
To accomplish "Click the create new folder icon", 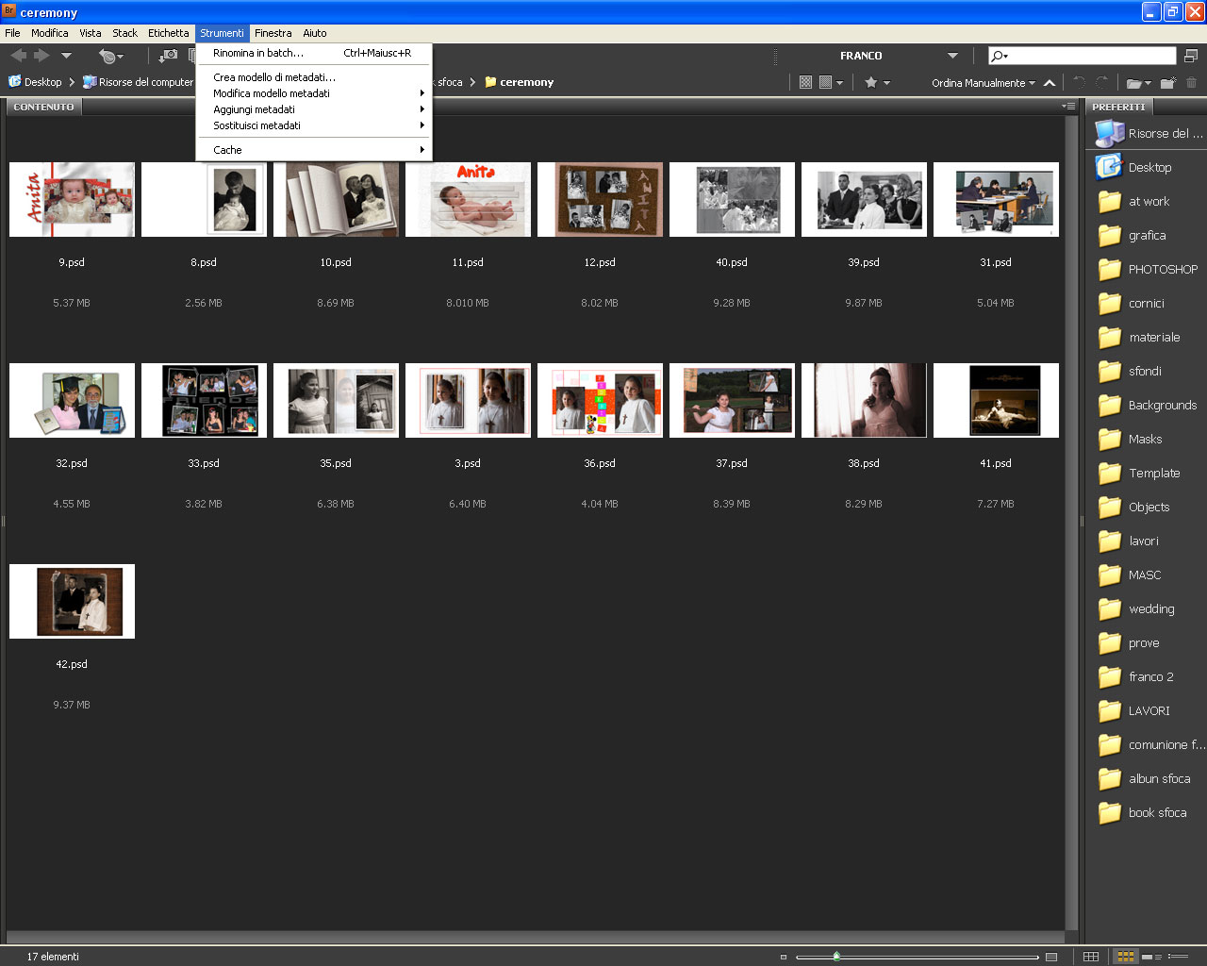I will coord(1167,83).
